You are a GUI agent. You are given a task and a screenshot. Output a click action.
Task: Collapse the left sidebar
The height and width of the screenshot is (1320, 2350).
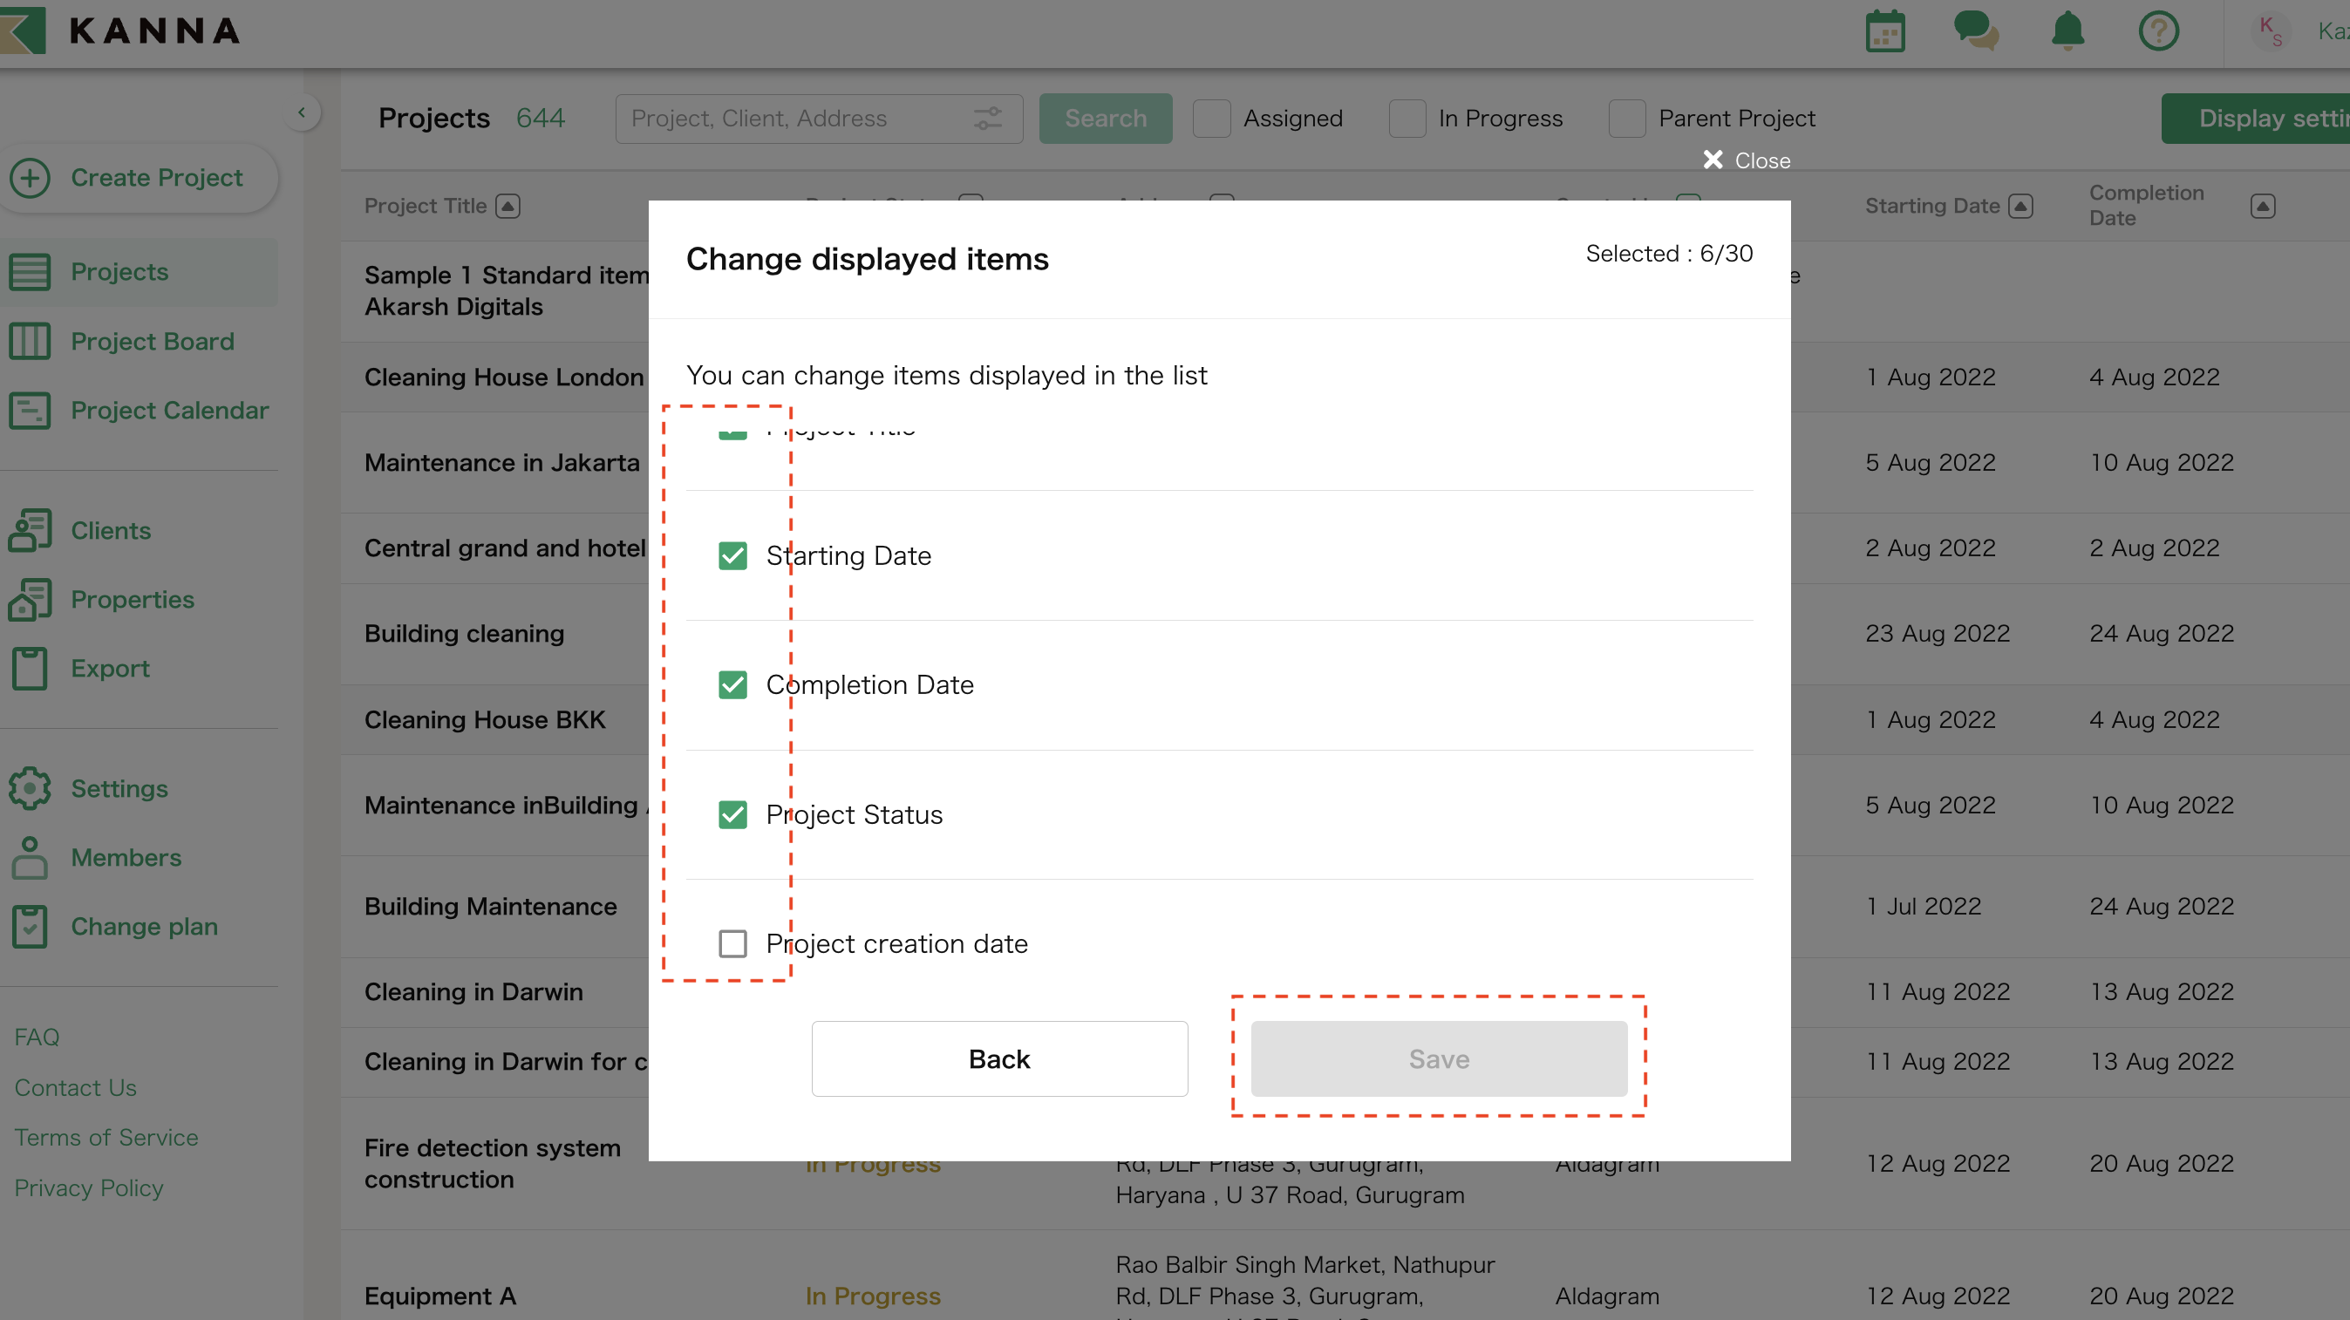[x=302, y=112]
